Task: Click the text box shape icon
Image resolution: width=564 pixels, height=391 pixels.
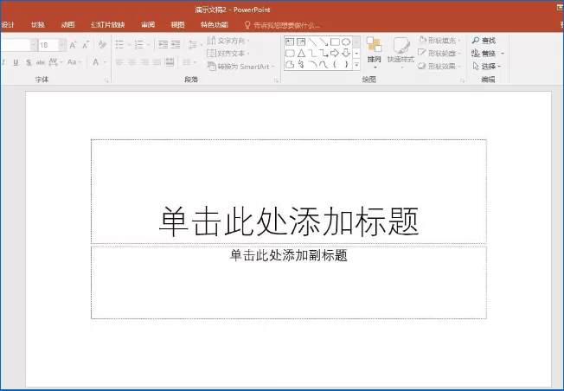Action: point(290,42)
